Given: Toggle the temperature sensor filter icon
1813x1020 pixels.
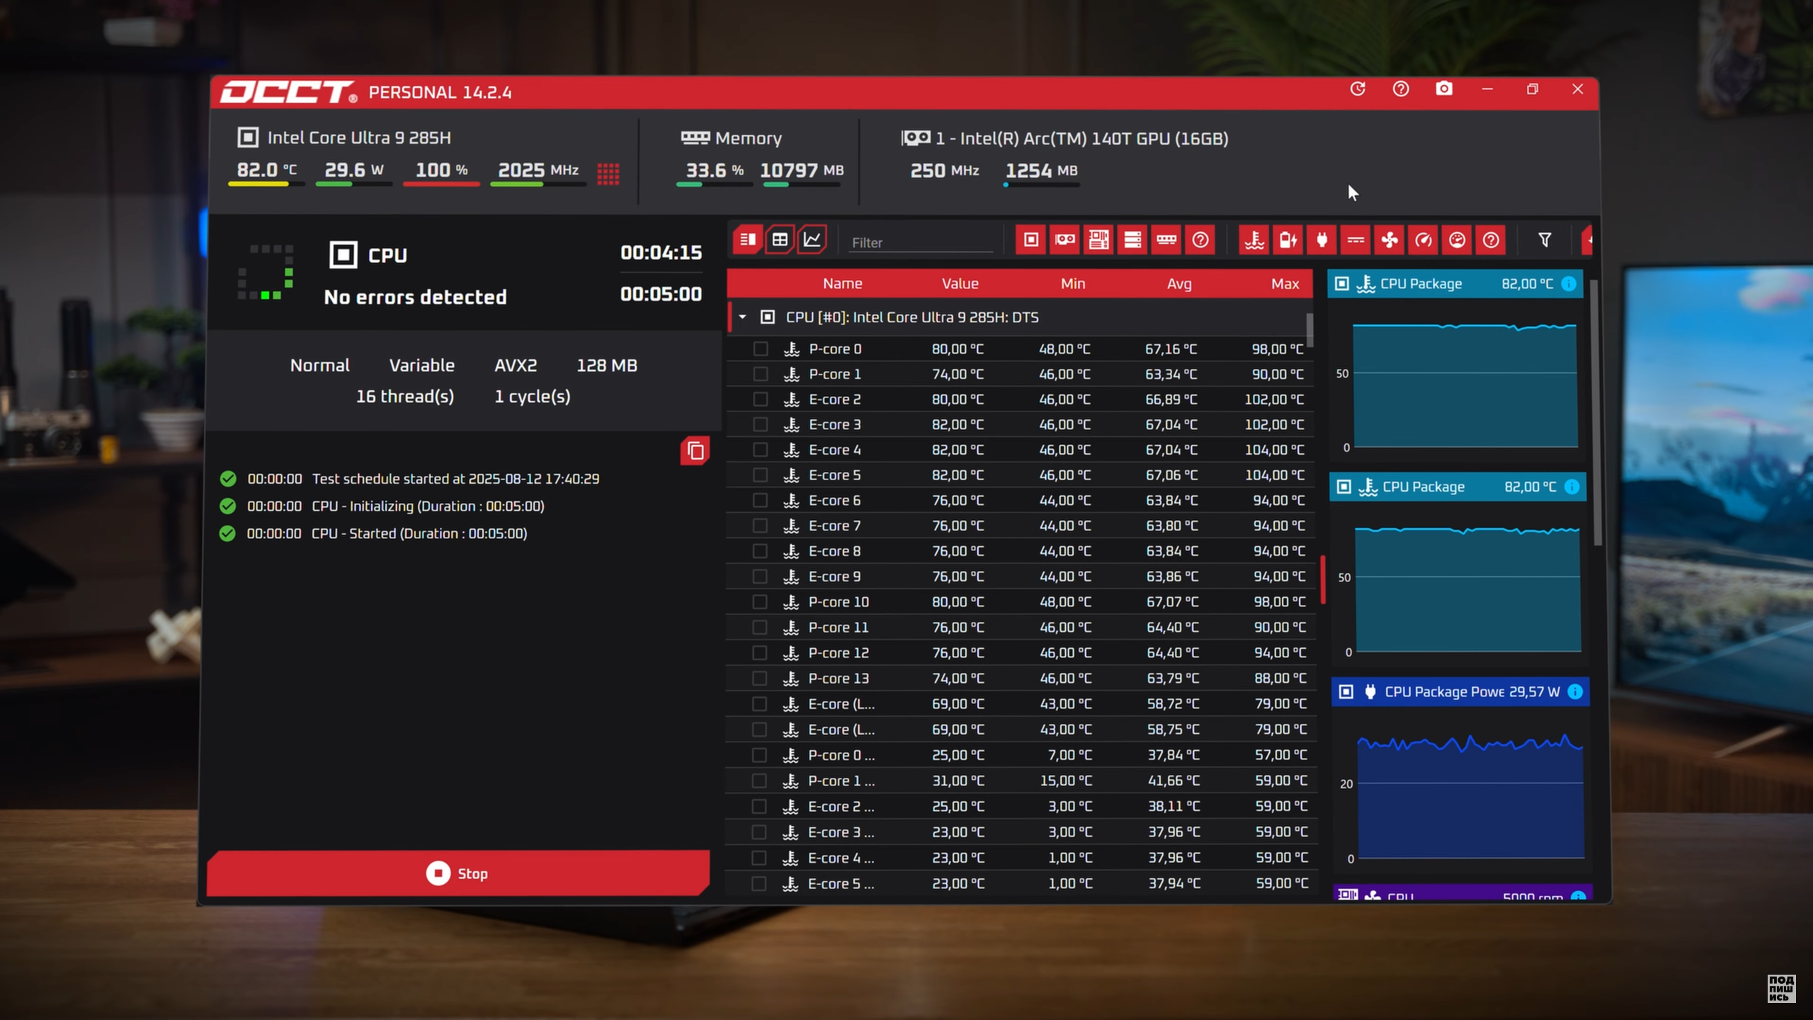Looking at the screenshot, I should pos(1254,240).
